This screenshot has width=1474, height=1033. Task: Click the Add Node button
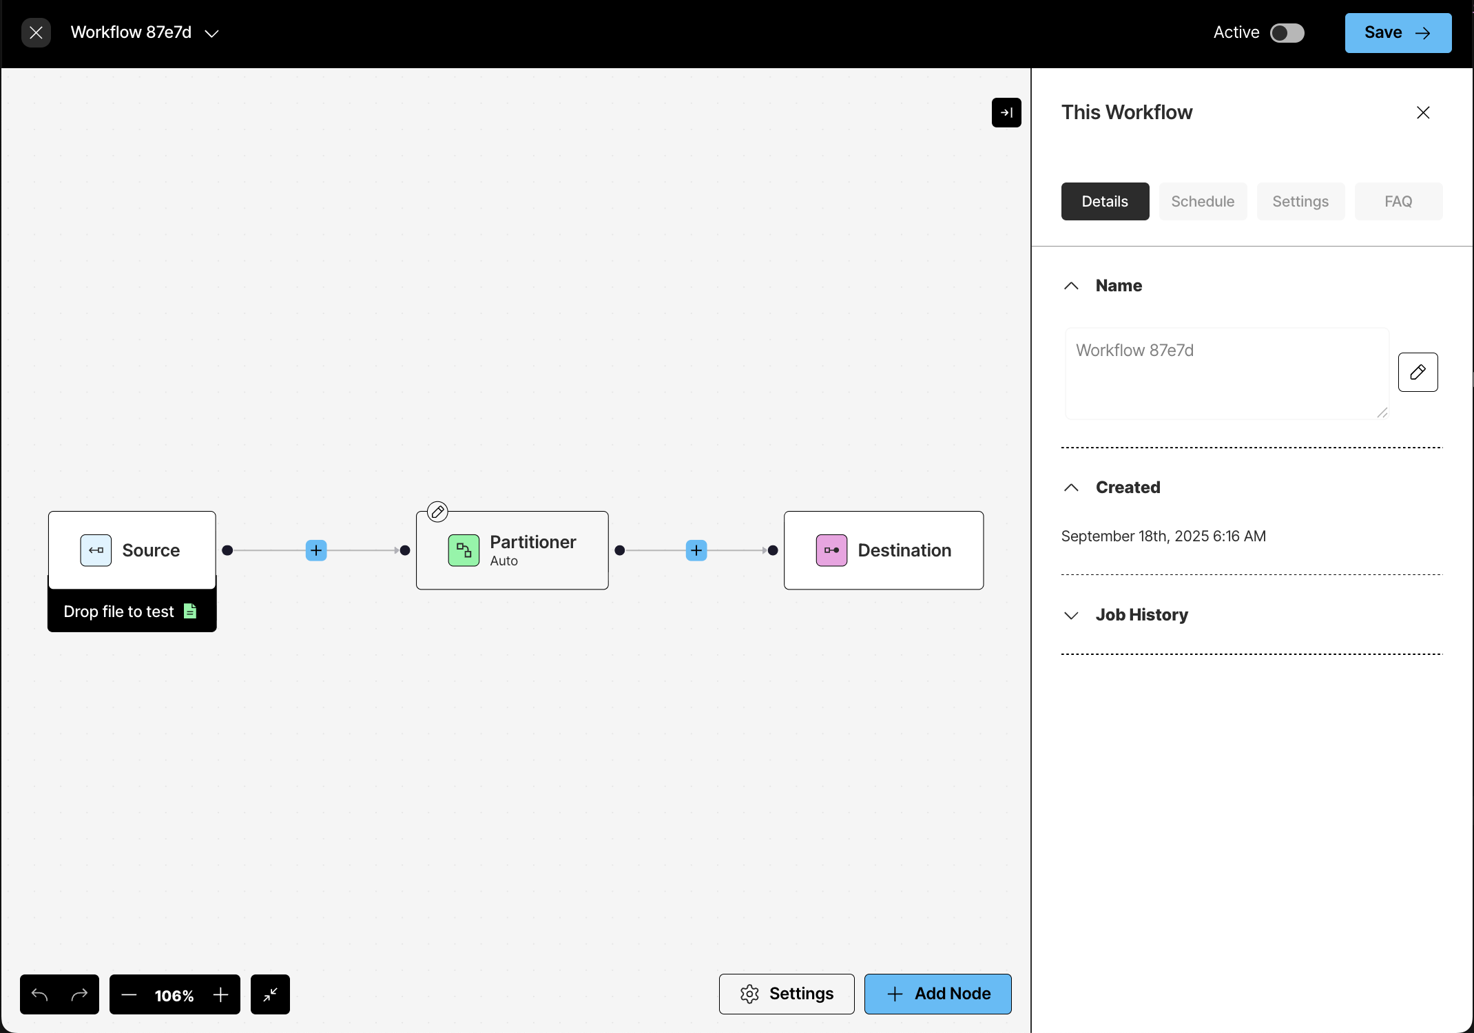coord(937,994)
